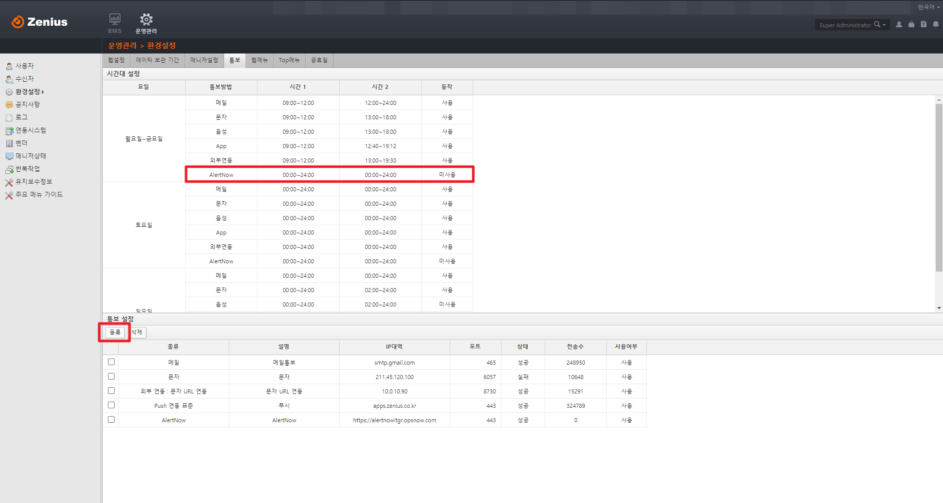This screenshot has width=943, height=503.
Task: Click the 운영관리 gear icon
Action: click(146, 22)
